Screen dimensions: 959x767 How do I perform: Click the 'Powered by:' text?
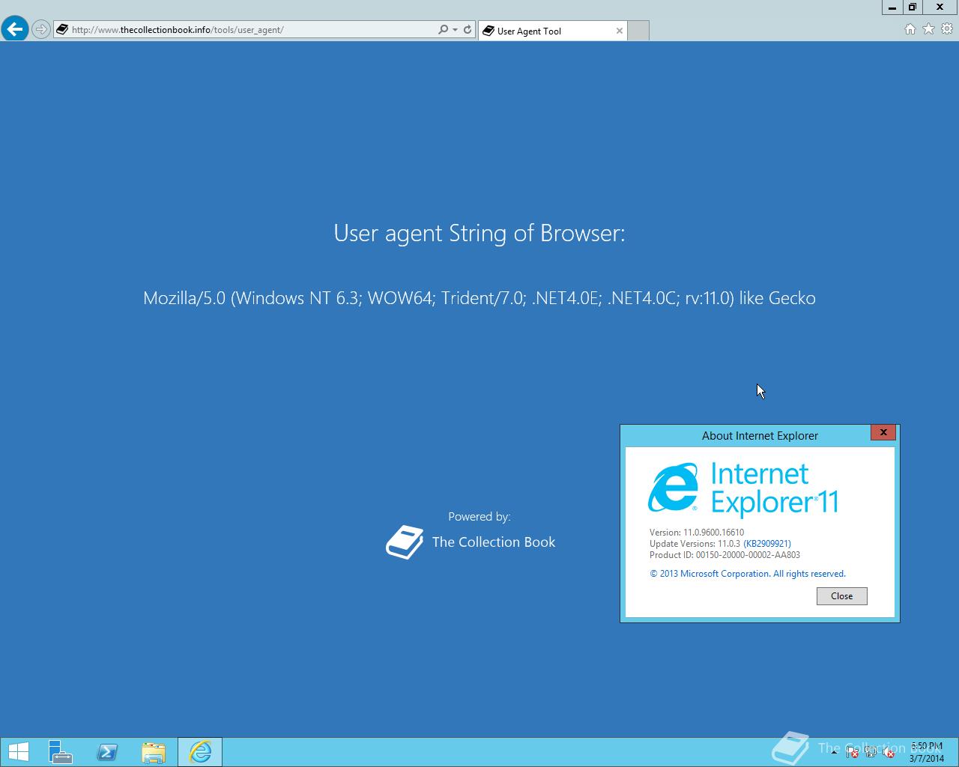(479, 517)
